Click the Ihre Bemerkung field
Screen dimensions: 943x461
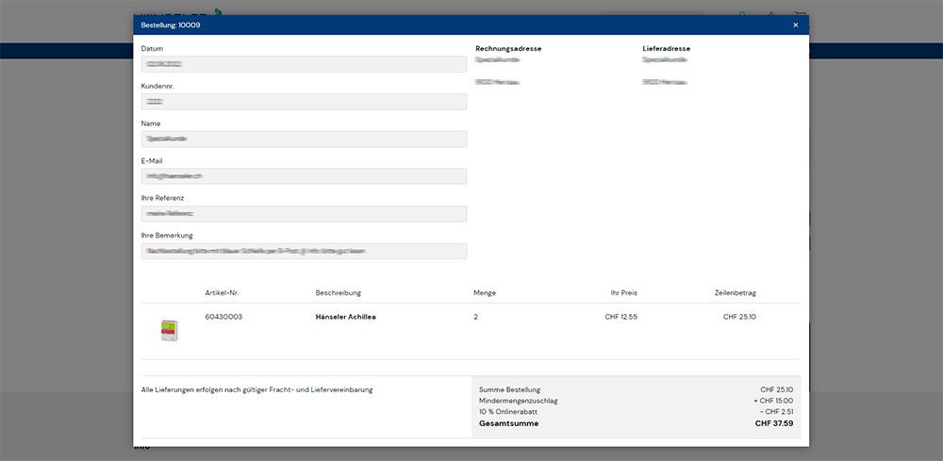click(304, 252)
